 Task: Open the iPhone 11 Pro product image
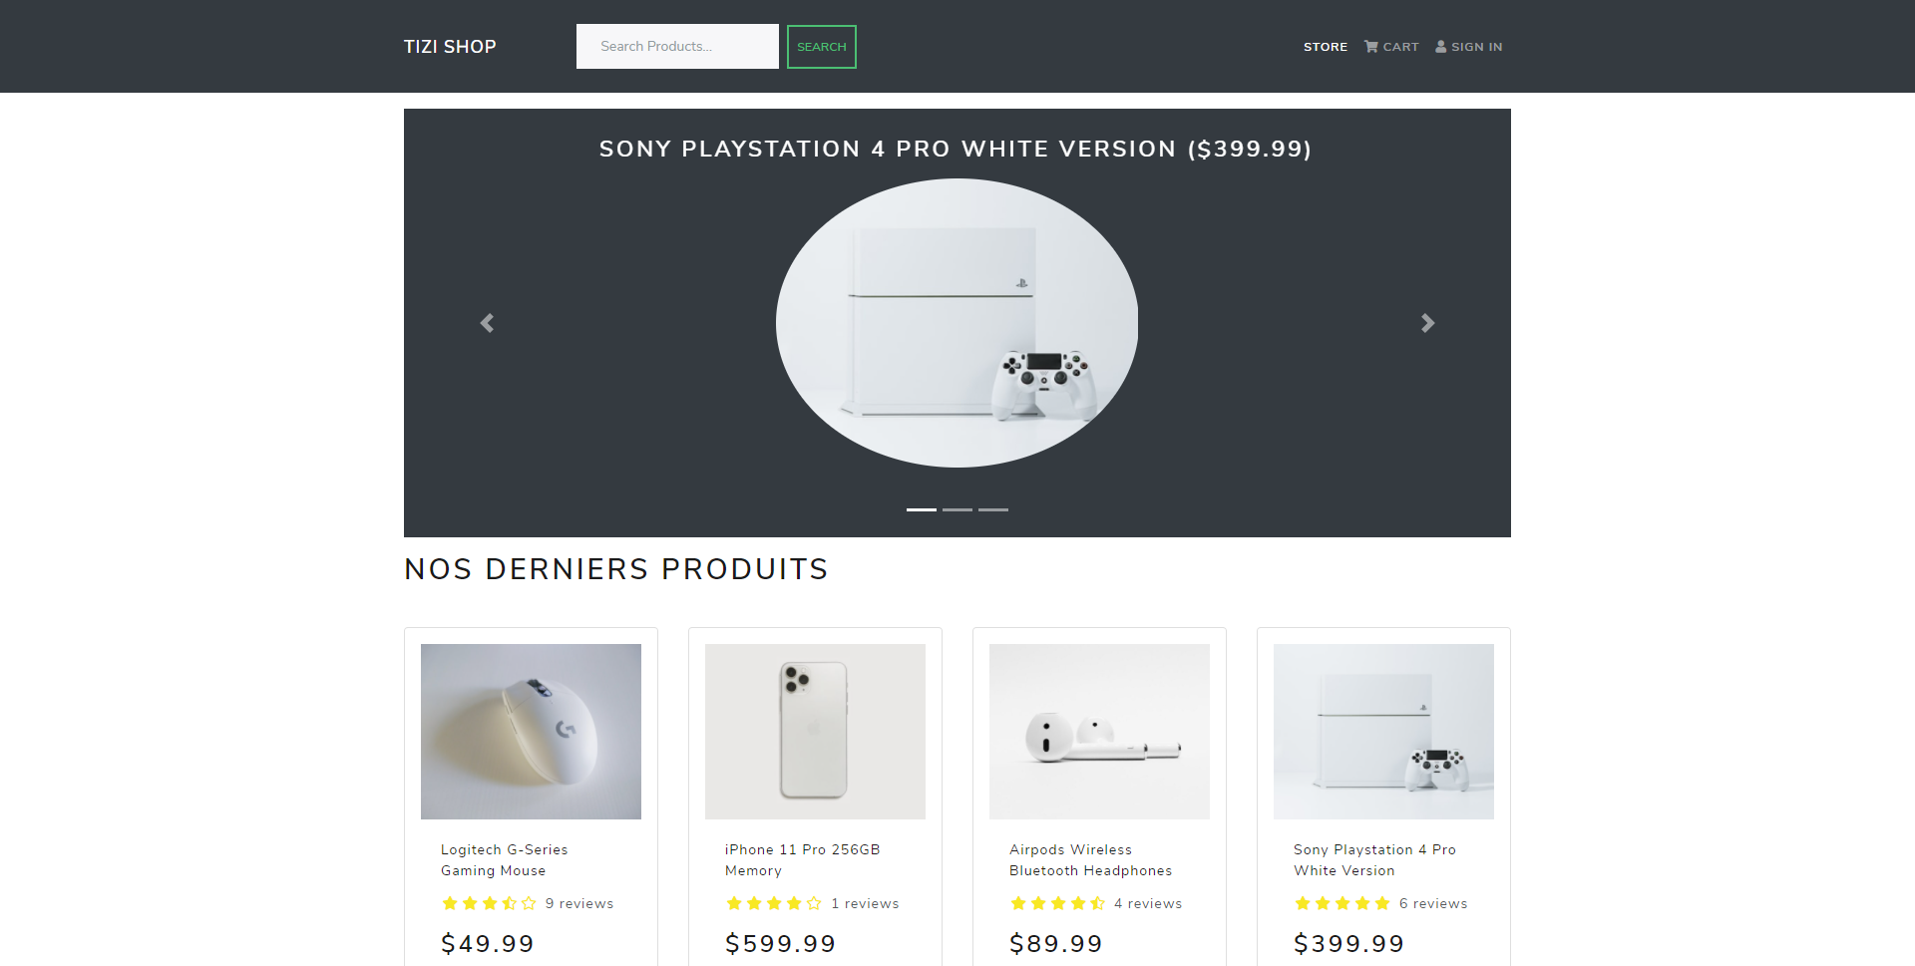815,732
